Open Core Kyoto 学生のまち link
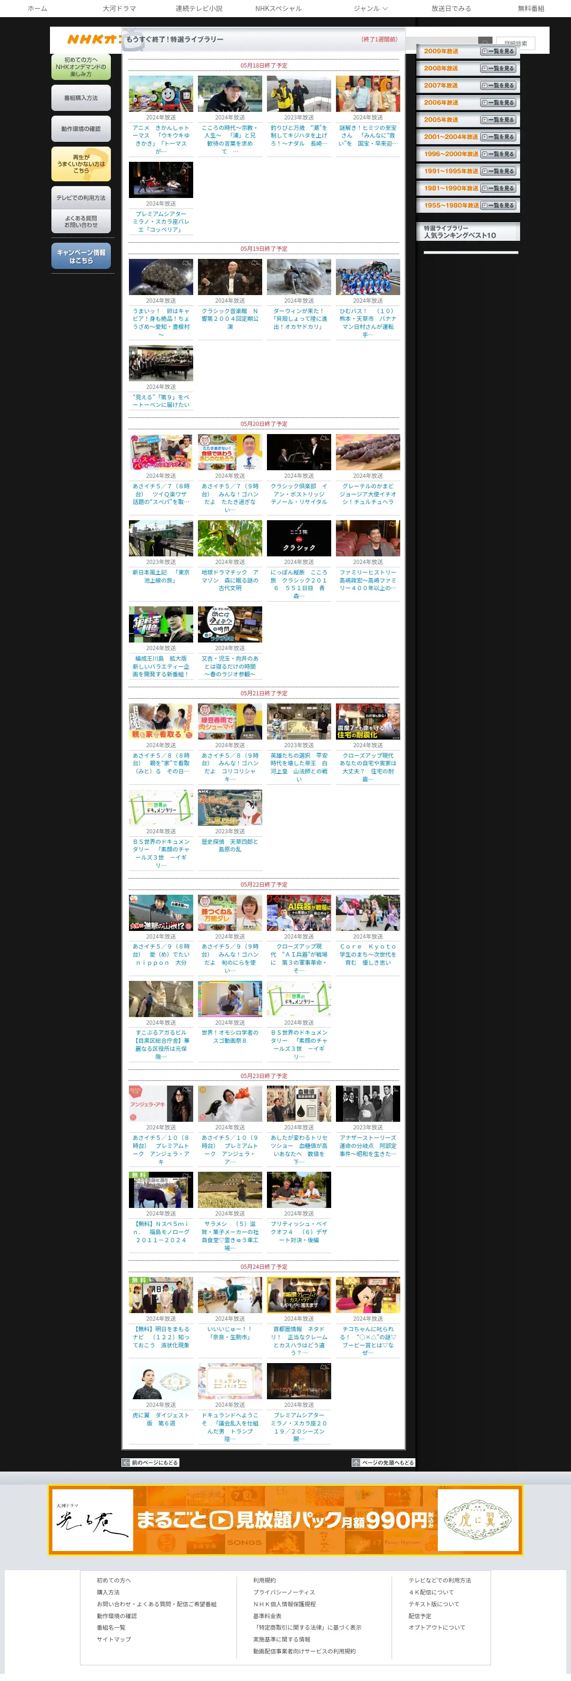 coord(368,955)
